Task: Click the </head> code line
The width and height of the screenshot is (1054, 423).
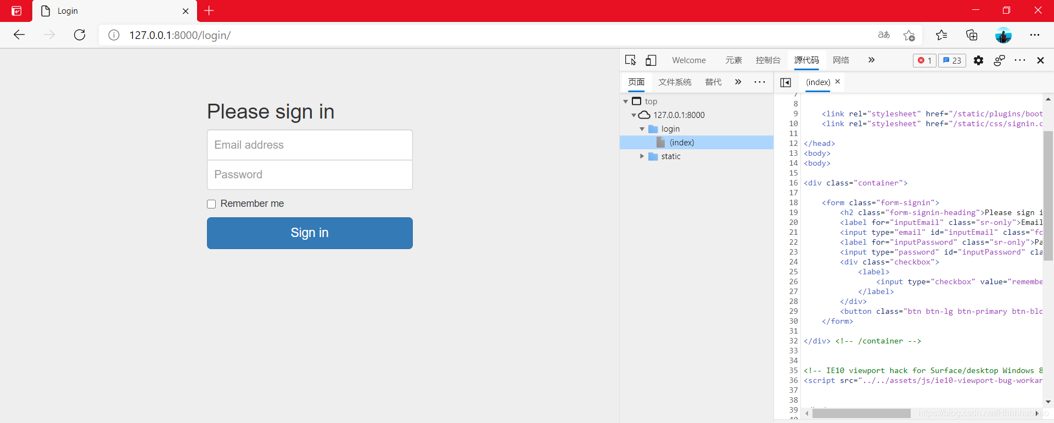Action: coord(820,143)
